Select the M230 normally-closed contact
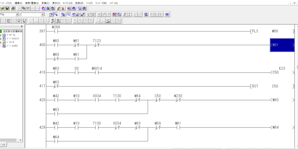Image resolution: width=298 pixels, height=149 pixels. click(178, 98)
